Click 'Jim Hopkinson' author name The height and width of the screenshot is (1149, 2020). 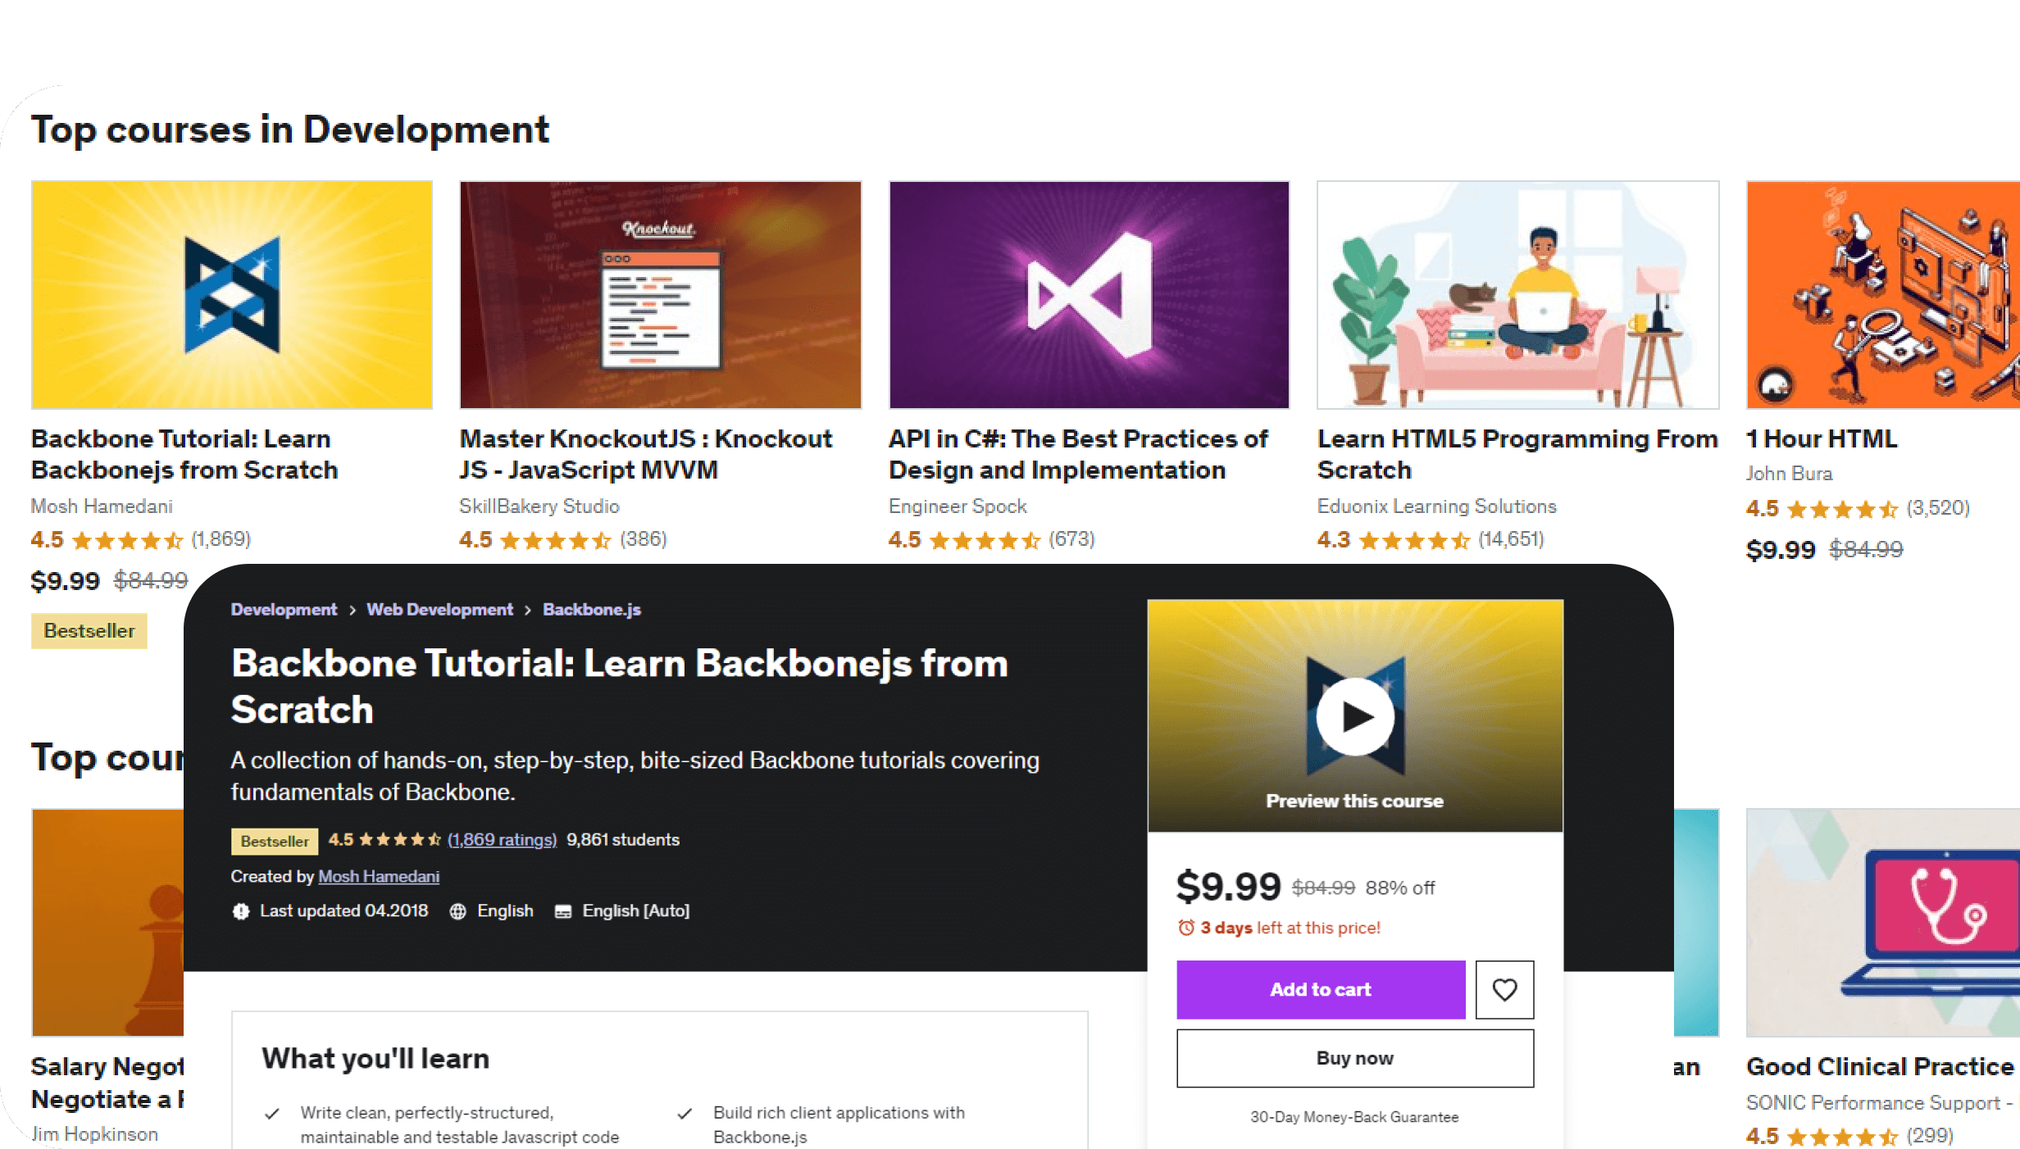[x=94, y=1134]
